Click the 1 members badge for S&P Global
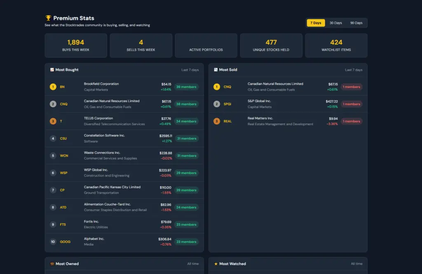 tap(352, 104)
